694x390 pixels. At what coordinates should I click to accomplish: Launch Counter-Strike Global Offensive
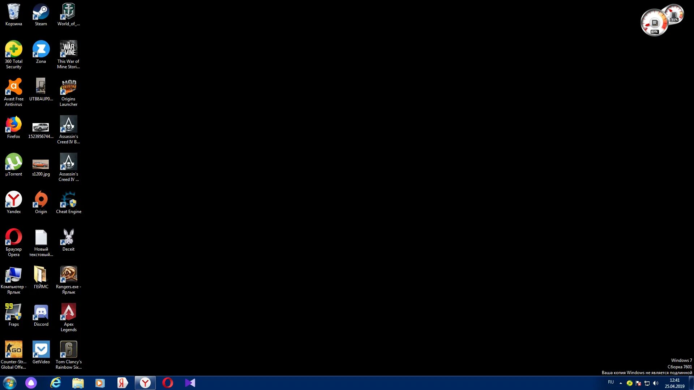(13, 350)
